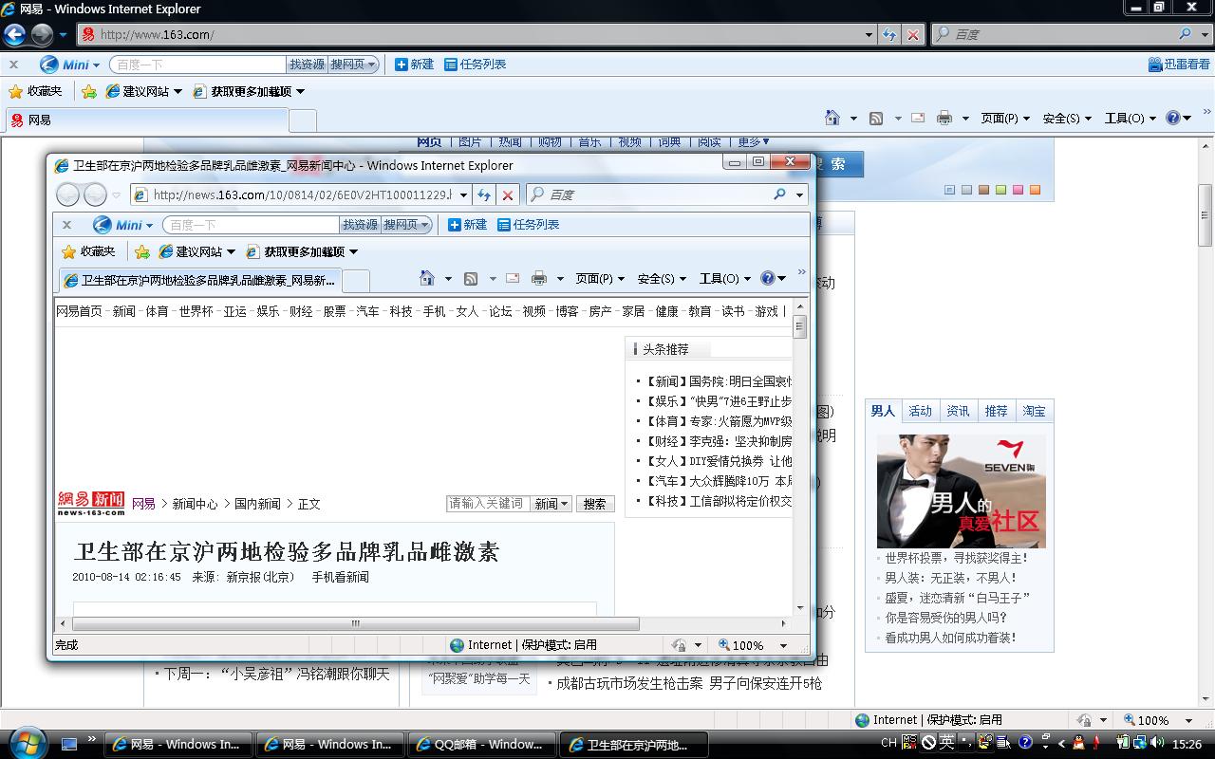Open the 搜网页 dropdown in the 网易 window

(371, 65)
